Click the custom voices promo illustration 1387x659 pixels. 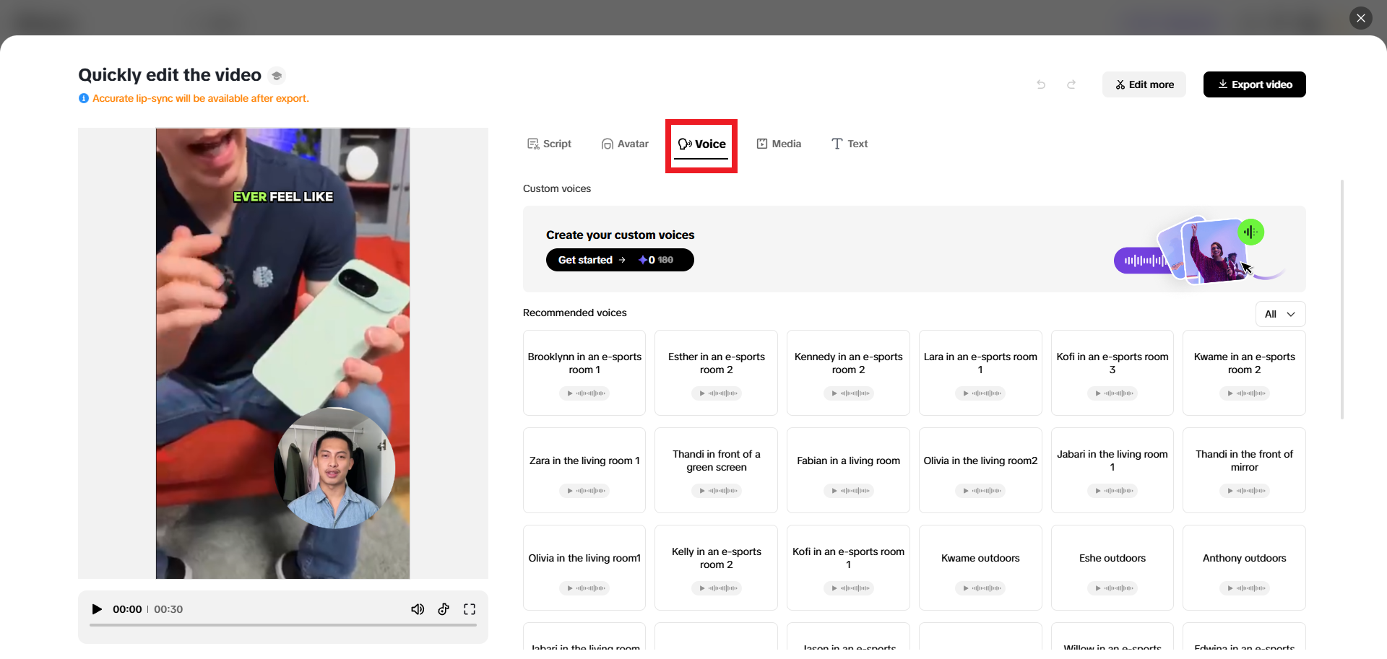(x=1199, y=250)
